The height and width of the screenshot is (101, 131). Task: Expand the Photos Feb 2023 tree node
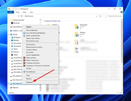[9, 20]
